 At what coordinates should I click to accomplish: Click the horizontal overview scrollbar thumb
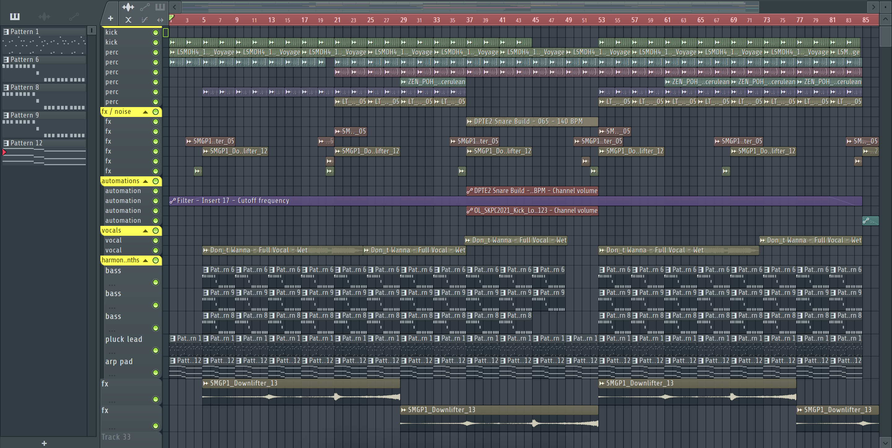click(470, 6)
